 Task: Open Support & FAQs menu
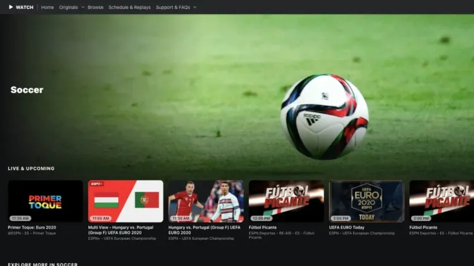(173, 7)
